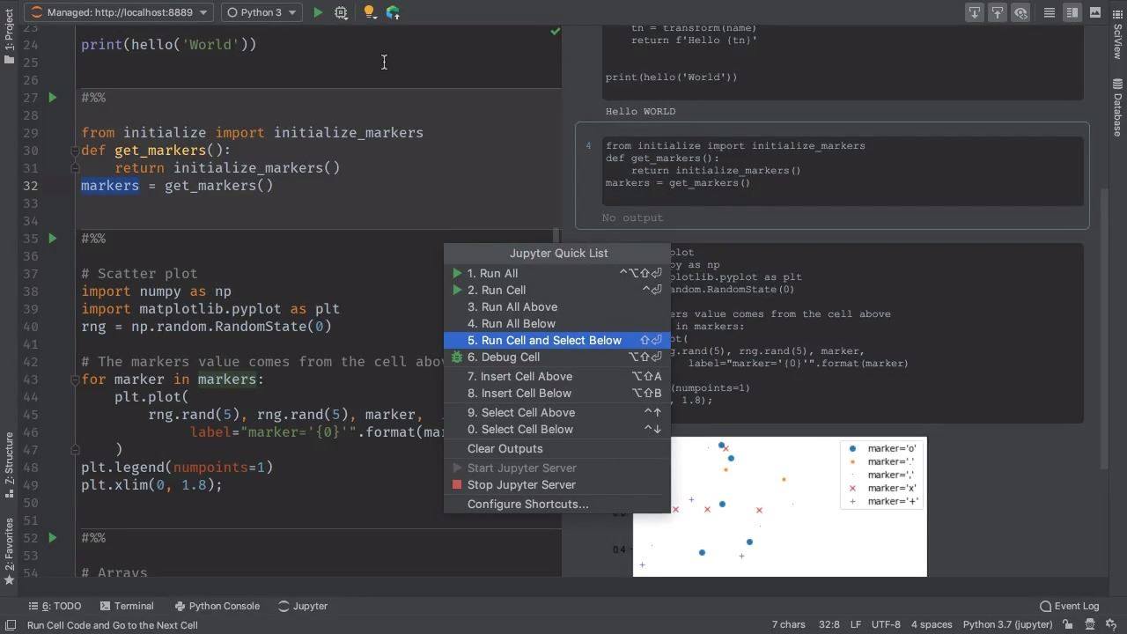Screen dimensions: 1127x634
Task: Click the scatter plot output image
Action: pyautogui.click(x=779, y=507)
